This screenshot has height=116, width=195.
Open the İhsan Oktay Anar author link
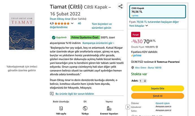pos(60,19)
